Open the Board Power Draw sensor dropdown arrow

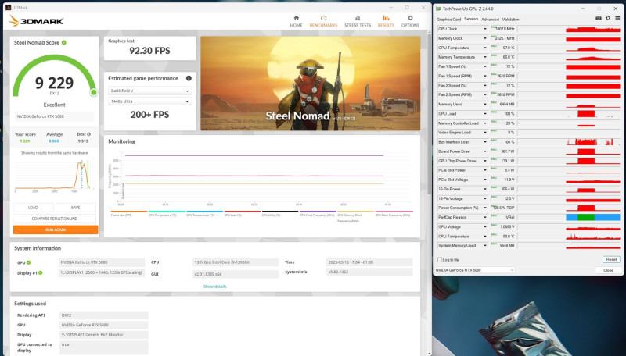coord(485,151)
